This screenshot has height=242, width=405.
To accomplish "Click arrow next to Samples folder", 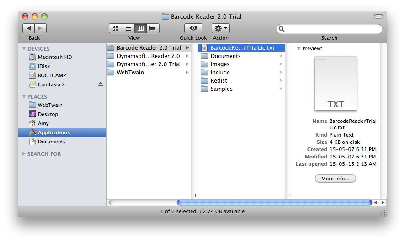I will click(281, 89).
